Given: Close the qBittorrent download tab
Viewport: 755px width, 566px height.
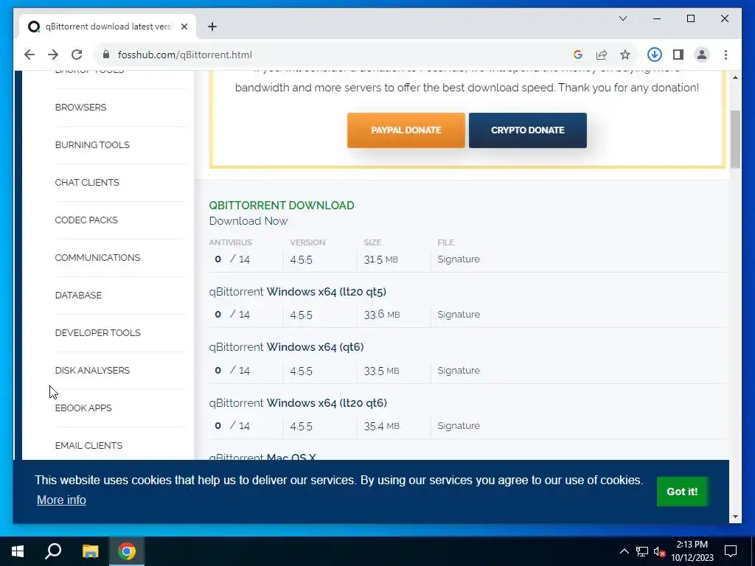Looking at the screenshot, I should (x=184, y=27).
